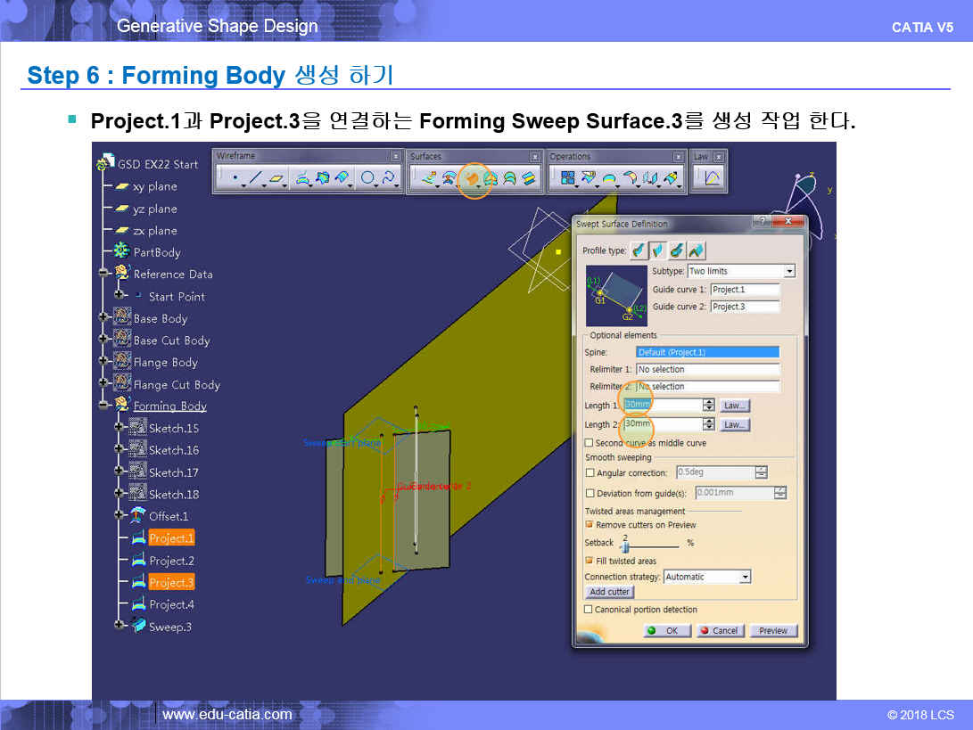Image resolution: width=973 pixels, height=730 pixels.
Task: Open the Law tool icon
Action: pyautogui.click(x=712, y=178)
